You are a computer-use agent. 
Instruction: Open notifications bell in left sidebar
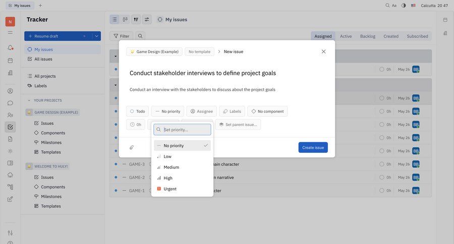pyautogui.click(x=10, y=47)
